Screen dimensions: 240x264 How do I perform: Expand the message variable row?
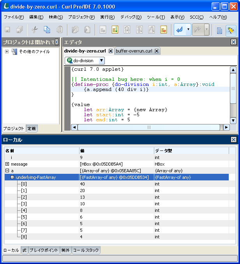point(7,164)
